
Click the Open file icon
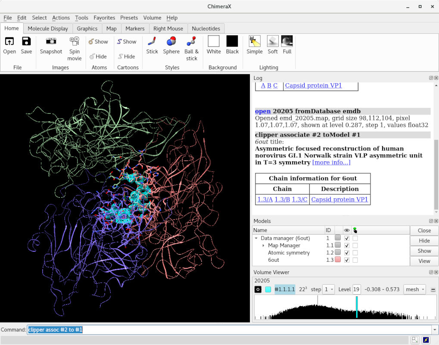pos(9,41)
